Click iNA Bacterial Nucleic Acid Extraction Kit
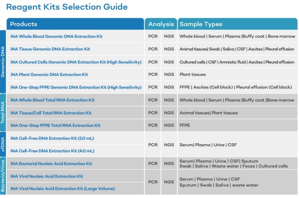This screenshot has width=299, height=198. click(x=51, y=163)
